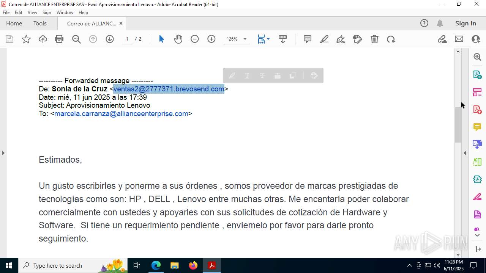
Task: Click the share with others person icon
Action: pos(476,39)
